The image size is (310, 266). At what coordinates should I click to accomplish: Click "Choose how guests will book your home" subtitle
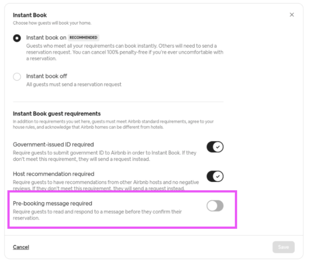(x=52, y=23)
